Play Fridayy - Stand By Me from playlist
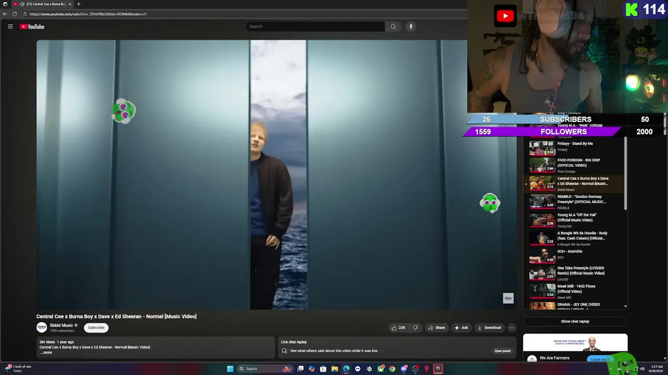This screenshot has height=375, width=668. [574, 147]
